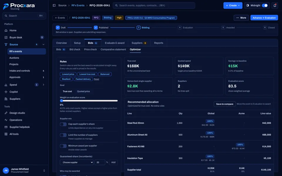This screenshot has width=282, height=176.
Task: Apply the Lowest price rule preset
Action: click(x=68, y=74)
